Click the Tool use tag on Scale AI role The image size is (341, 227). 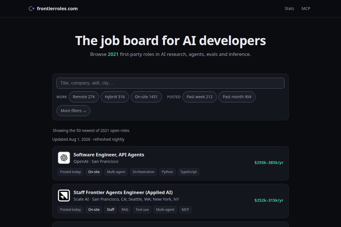click(142, 210)
